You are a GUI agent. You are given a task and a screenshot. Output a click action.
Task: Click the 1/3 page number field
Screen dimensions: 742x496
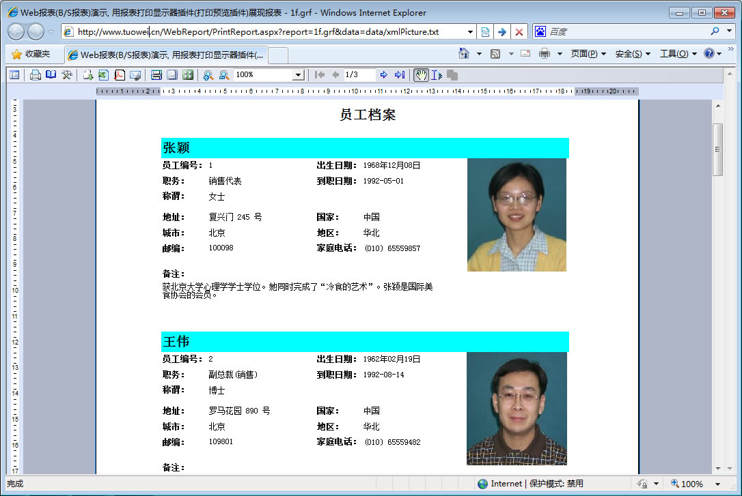(359, 75)
